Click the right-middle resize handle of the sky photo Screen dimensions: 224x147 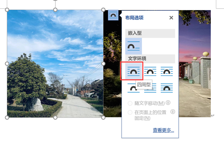point(103,63)
